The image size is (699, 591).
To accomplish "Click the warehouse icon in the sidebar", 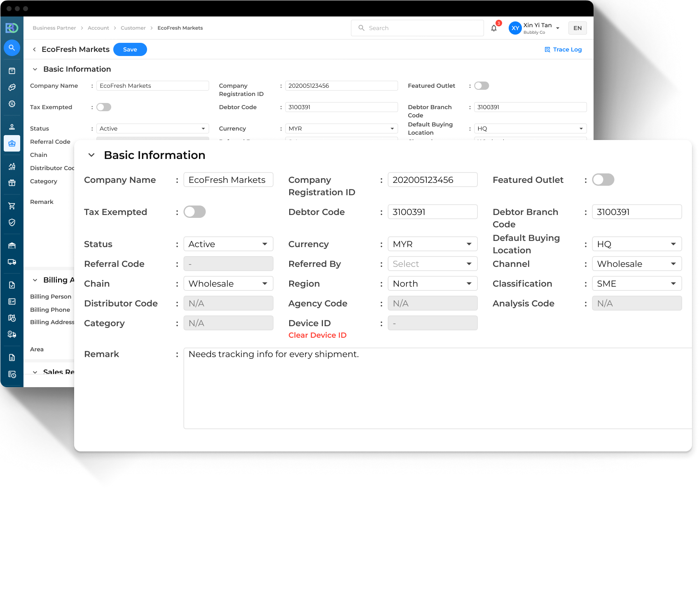I will click(x=12, y=245).
